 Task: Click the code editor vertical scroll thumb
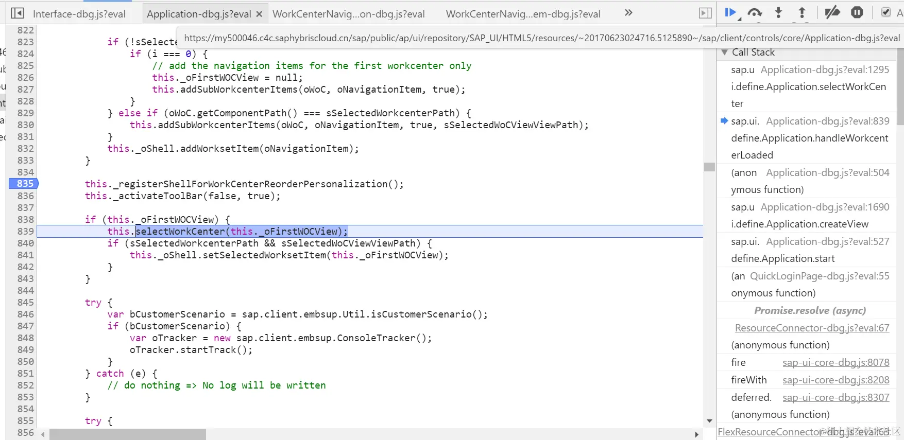coord(709,167)
